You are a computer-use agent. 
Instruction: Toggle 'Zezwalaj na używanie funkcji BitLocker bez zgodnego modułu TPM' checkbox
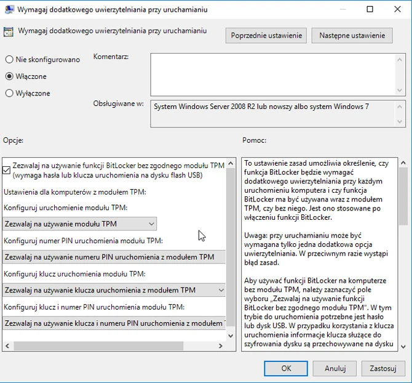(x=6, y=170)
